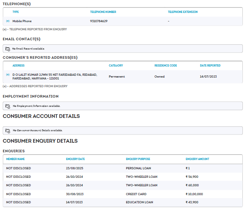Screen dimensions: 248x224
Task: Click the (e) marker in the address row
Action: (8, 75)
